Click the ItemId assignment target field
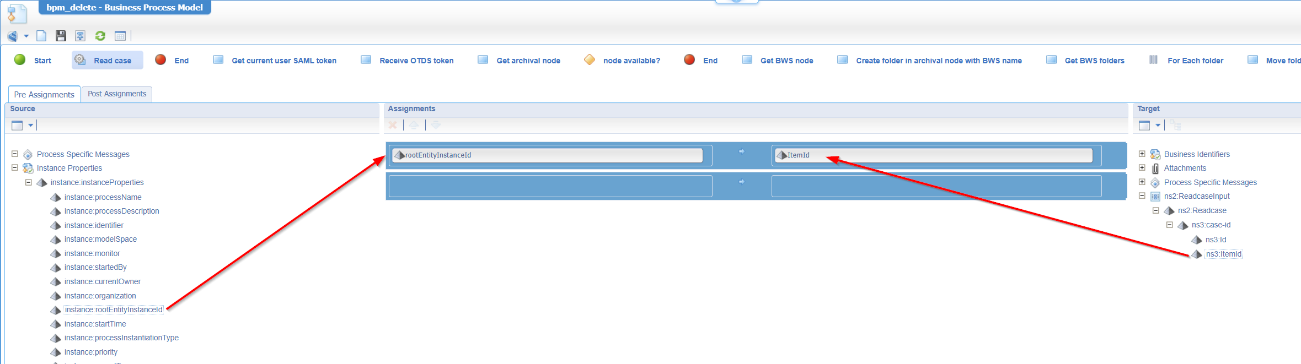This screenshot has width=1301, height=364. click(x=933, y=155)
